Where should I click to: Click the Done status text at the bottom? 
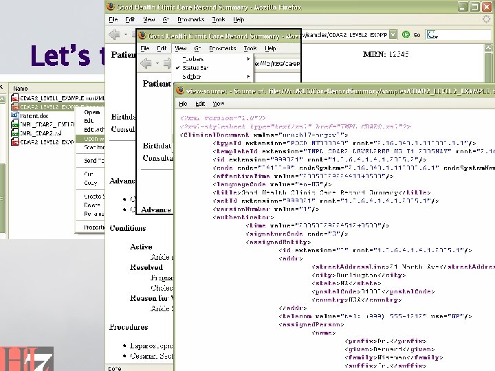tap(115, 368)
